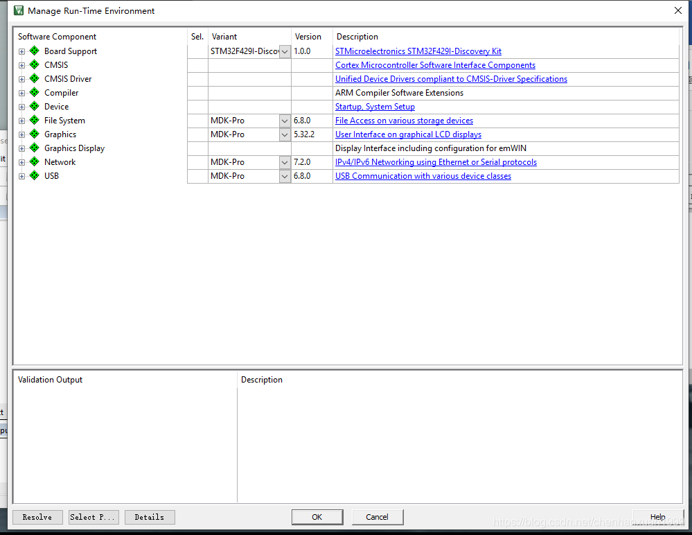Screen dimensions: 692x535
Task: Click the green diamond icon beside Graphics Display
Action: pyautogui.click(x=35, y=148)
